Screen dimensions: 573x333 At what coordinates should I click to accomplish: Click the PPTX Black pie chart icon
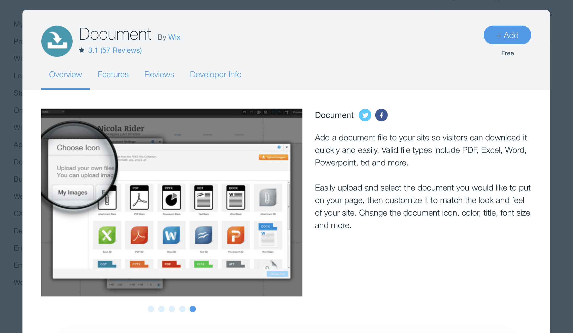(171, 198)
